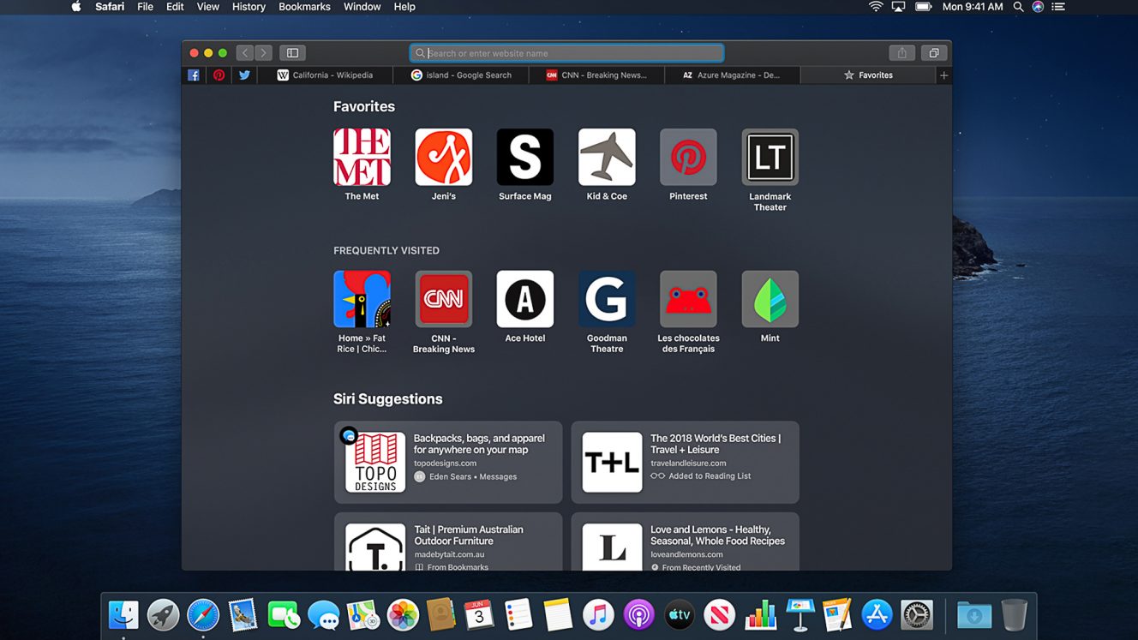Open FaceTime from the Dock

[x=283, y=614]
